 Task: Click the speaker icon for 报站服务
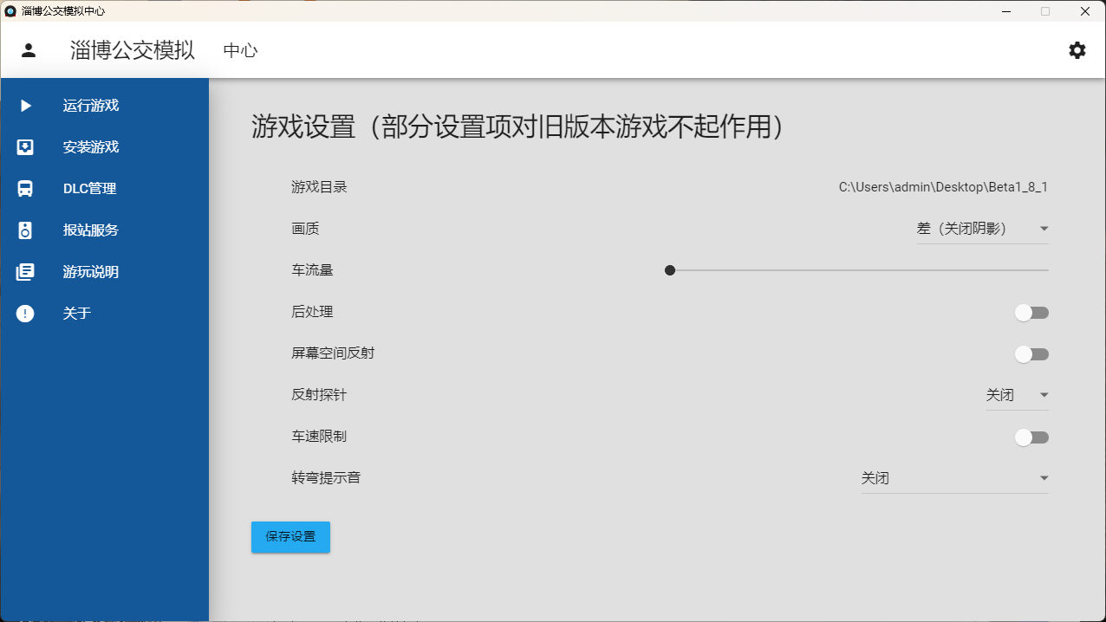(26, 230)
